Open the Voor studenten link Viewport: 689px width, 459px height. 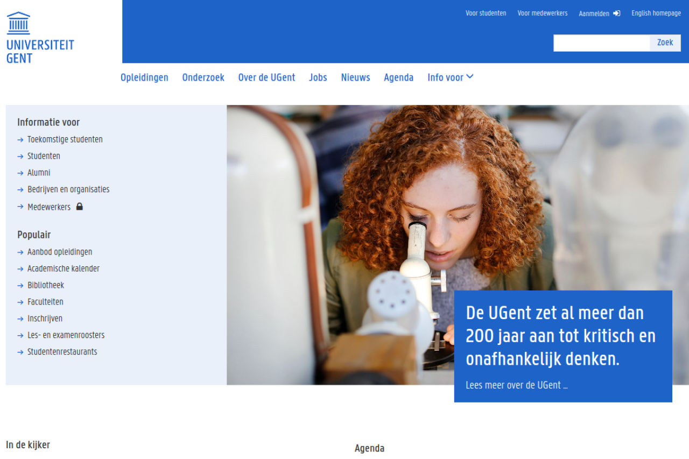coord(486,13)
